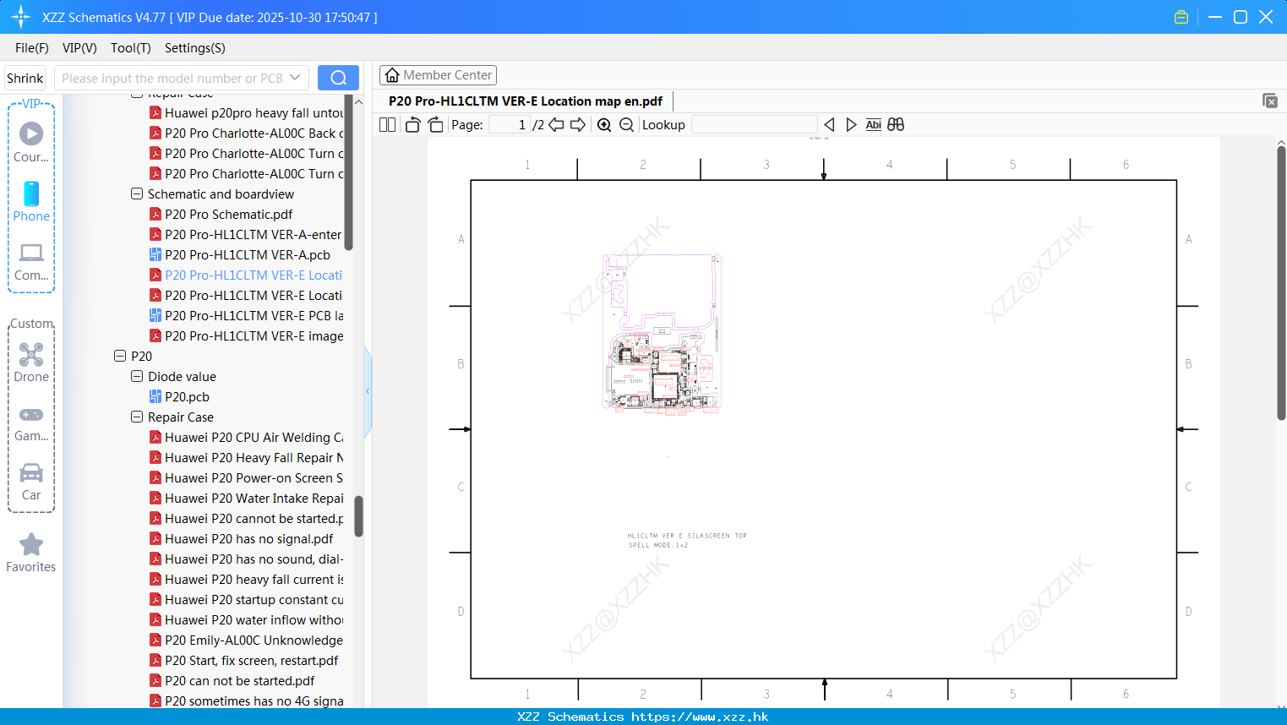Click the PCB board thumbnail in PDF
This screenshot has height=725, width=1287.
(662, 333)
